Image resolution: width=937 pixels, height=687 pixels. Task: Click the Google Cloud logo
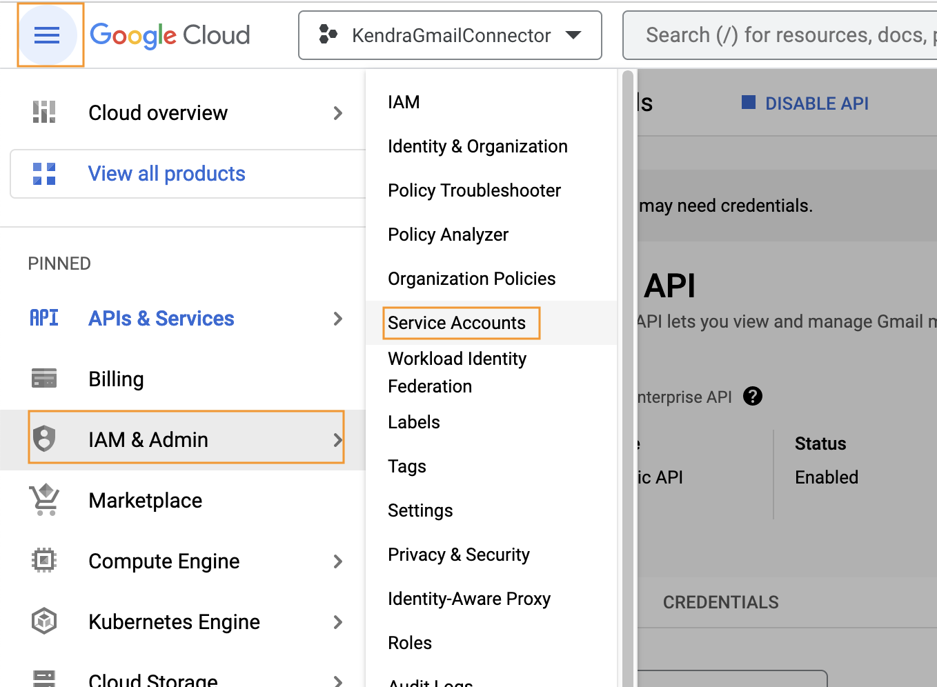170,35
